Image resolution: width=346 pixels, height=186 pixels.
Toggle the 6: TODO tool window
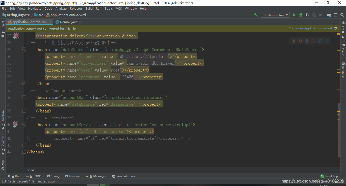tap(34, 176)
